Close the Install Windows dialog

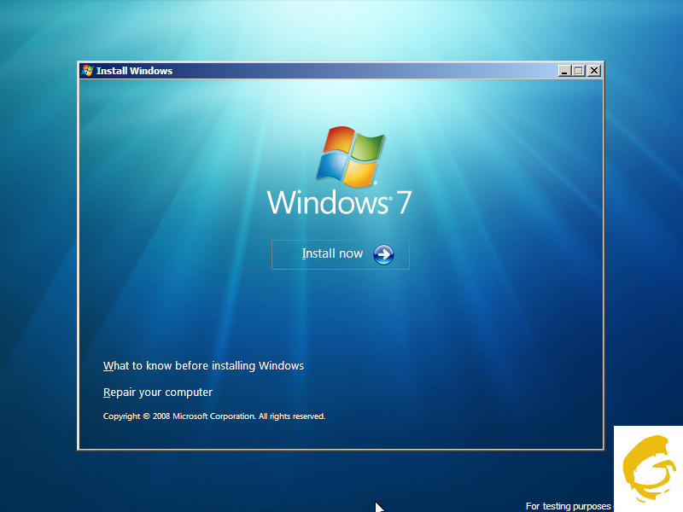(x=594, y=71)
